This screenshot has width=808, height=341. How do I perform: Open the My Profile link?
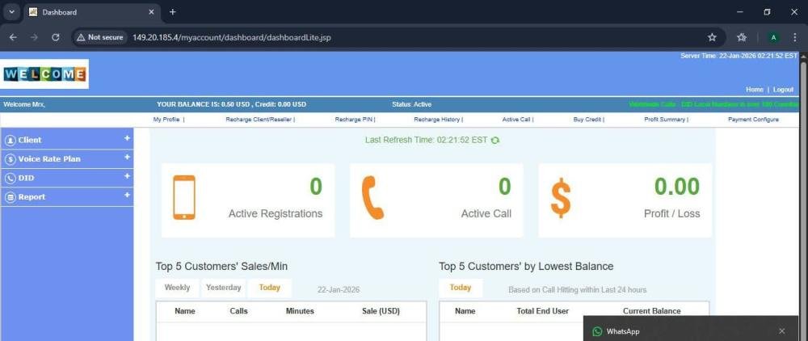click(x=167, y=120)
